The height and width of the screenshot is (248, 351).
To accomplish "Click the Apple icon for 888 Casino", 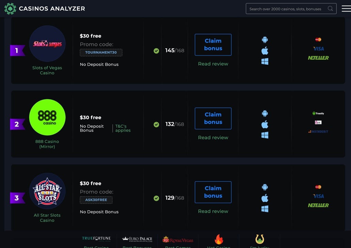I will tap(265, 124).
